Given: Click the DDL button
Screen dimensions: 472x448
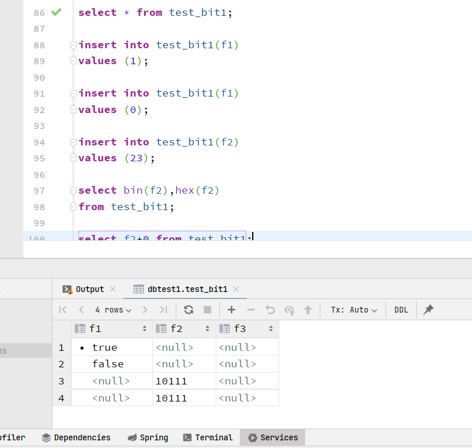Looking at the screenshot, I should click(x=401, y=310).
